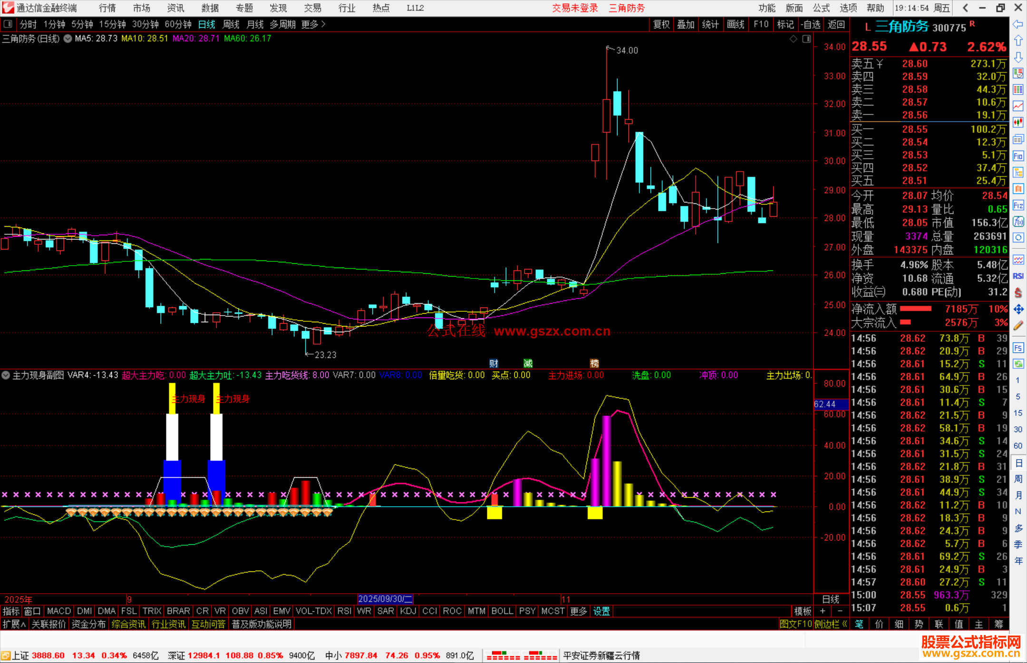Image resolution: width=1027 pixels, height=663 pixels.
Task: Toggle the 主力现身副图 indicator circle button
Action: (6, 375)
